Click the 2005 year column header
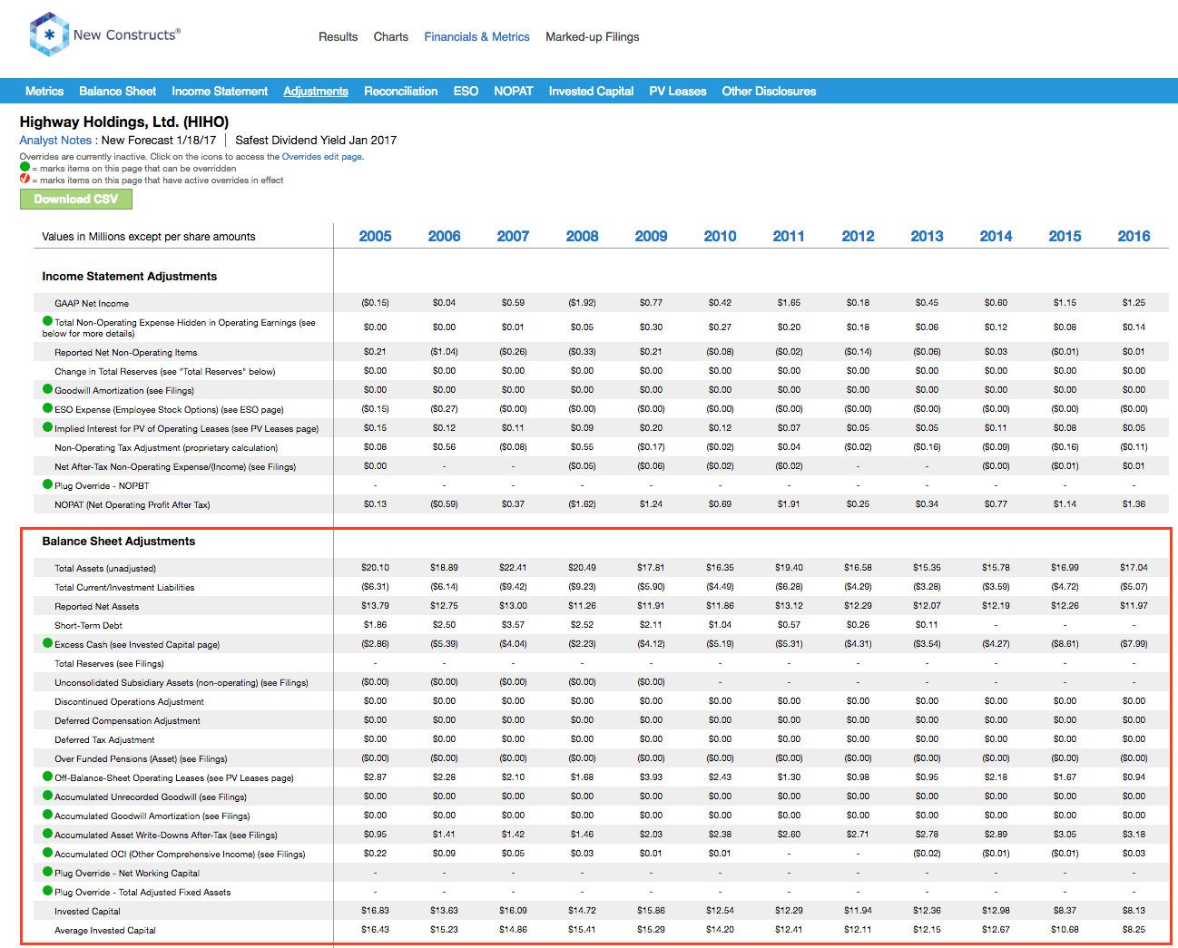 [x=375, y=236]
